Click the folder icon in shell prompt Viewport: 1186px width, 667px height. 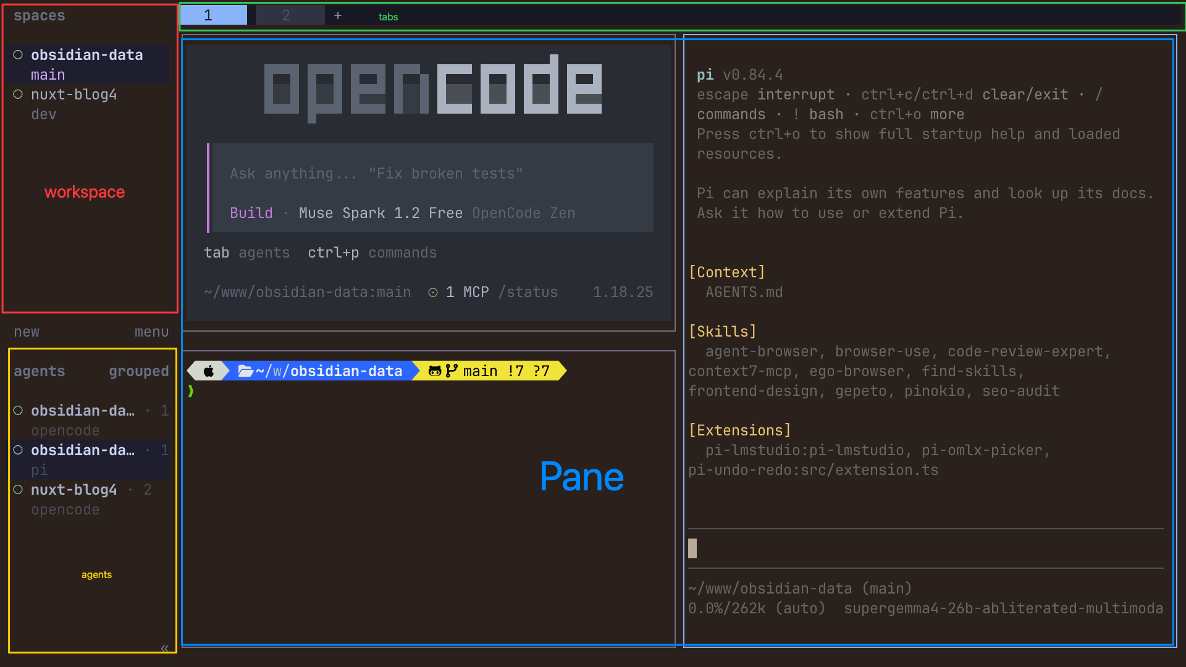point(246,371)
